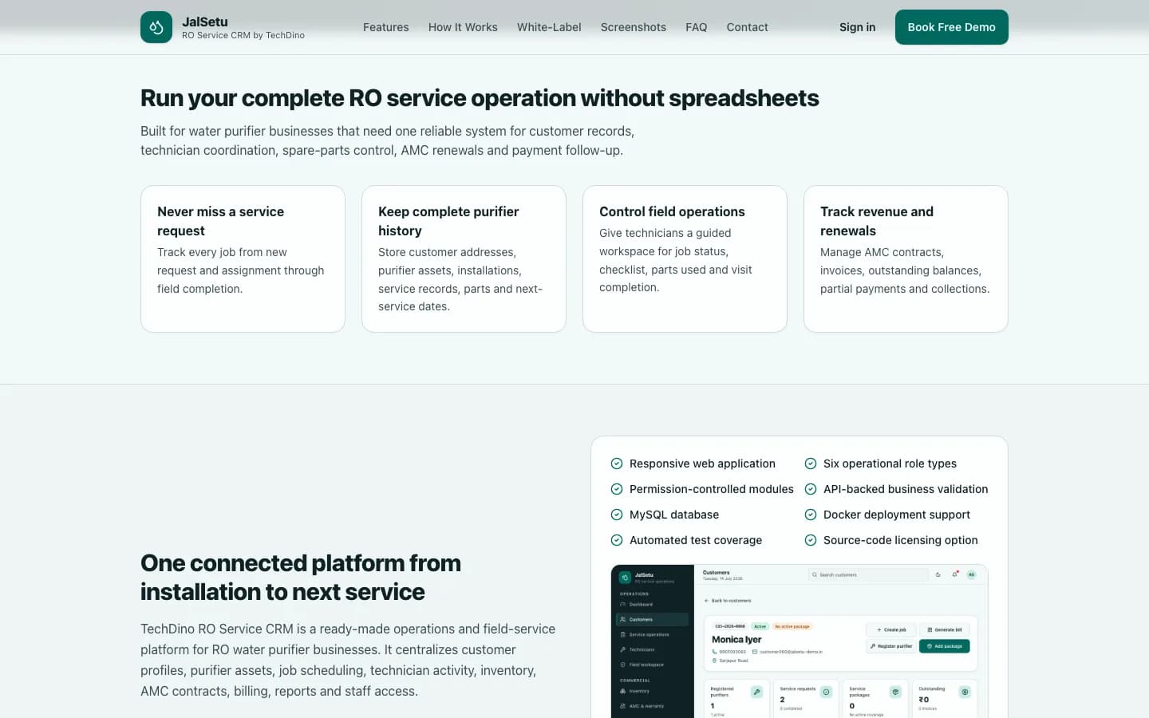
Task: Click the JalSetu water-drop logo icon
Action: [x=156, y=27]
